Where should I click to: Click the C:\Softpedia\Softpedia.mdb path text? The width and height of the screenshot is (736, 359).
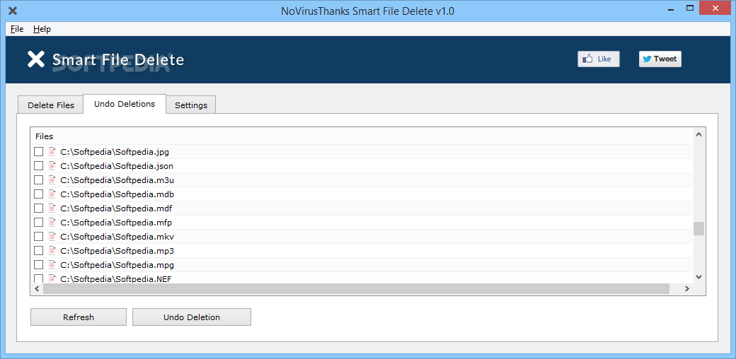[x=117, y=194]
